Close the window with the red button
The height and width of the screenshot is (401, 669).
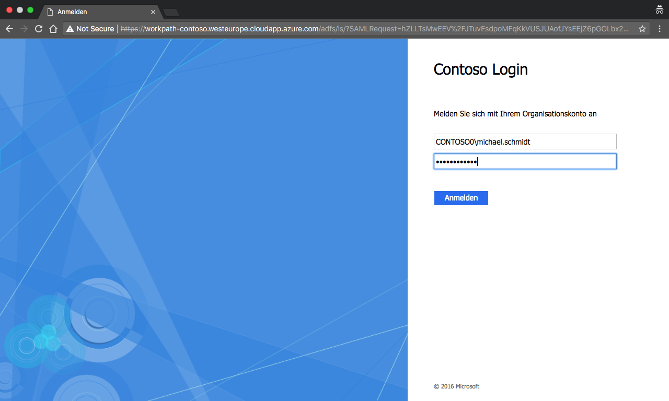point(9,10)
